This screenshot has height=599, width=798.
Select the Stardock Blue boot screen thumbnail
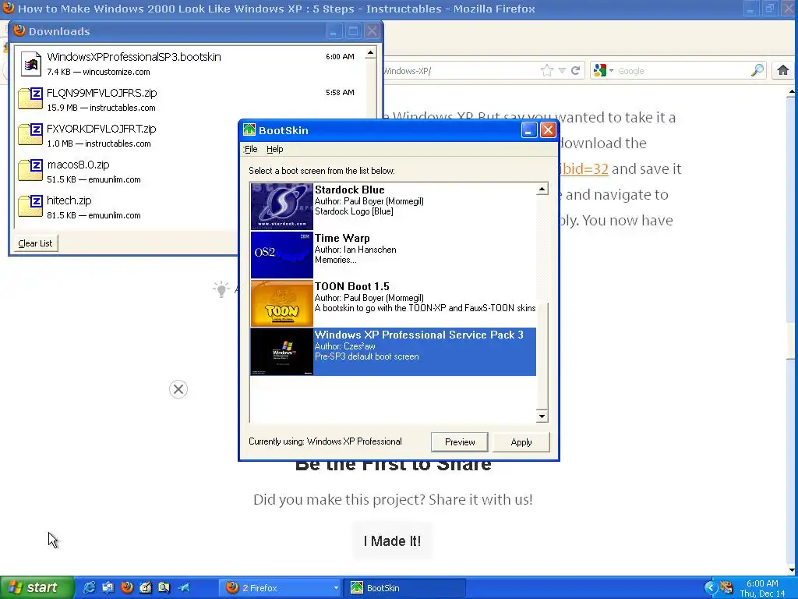tap(282, 206)
